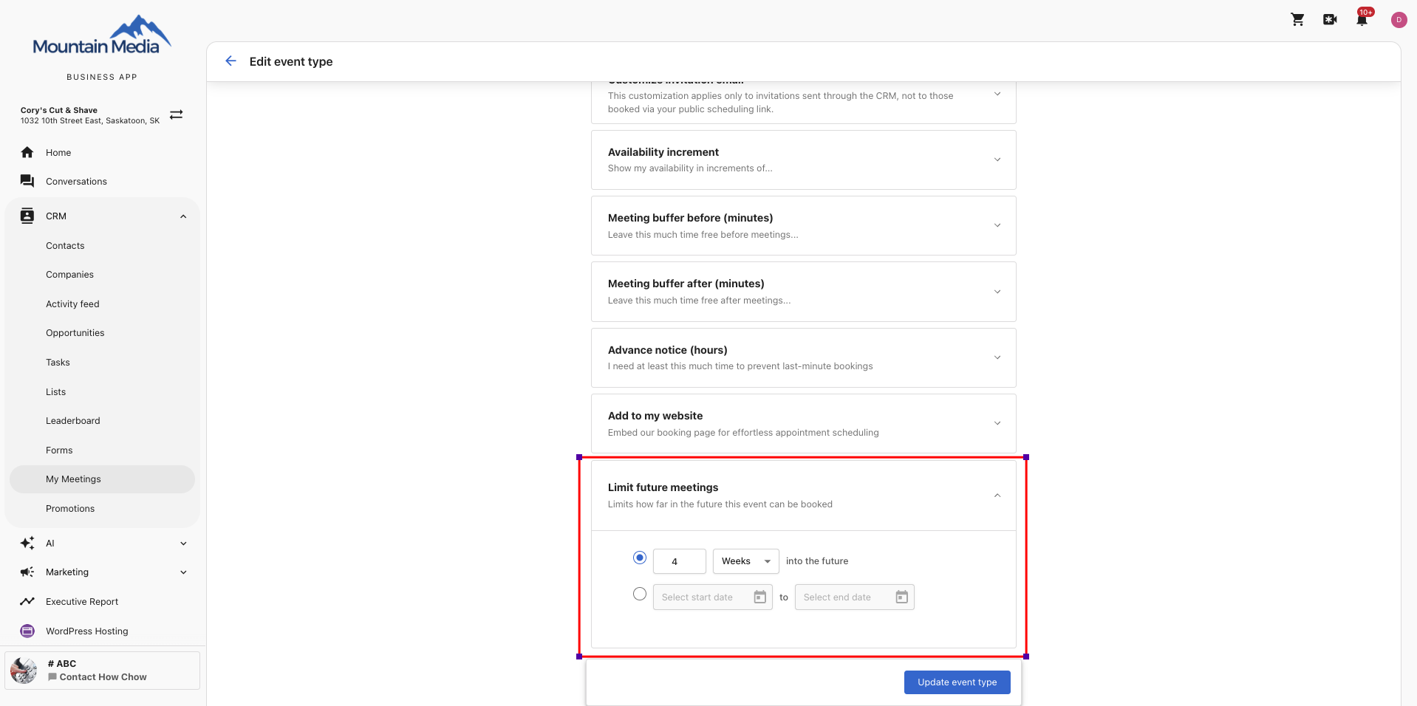Click the Home house icon

point(27,152)
